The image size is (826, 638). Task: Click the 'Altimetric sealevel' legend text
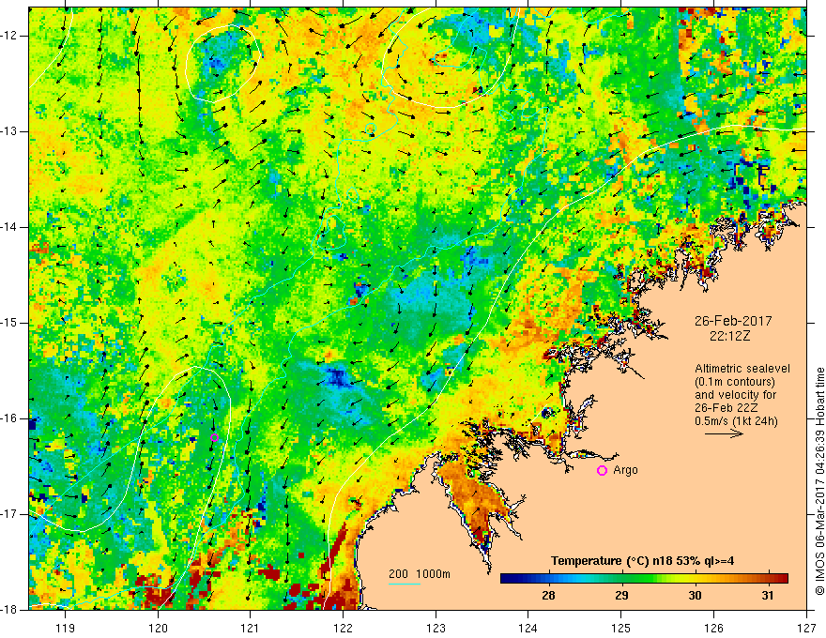coord(742,369)
